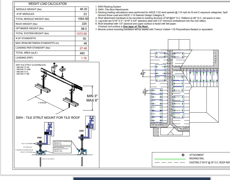230x180 pixels.
Task: Click the EXISTING 2" BY 6" roof rafter legend text
Action: click(209, 162)
